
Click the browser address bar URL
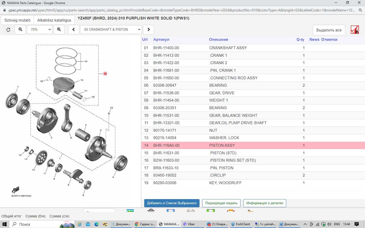click(x=181, y=10)
